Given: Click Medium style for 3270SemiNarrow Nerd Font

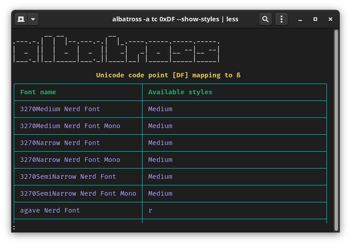Looking at the screenshot, I should 160,177.
